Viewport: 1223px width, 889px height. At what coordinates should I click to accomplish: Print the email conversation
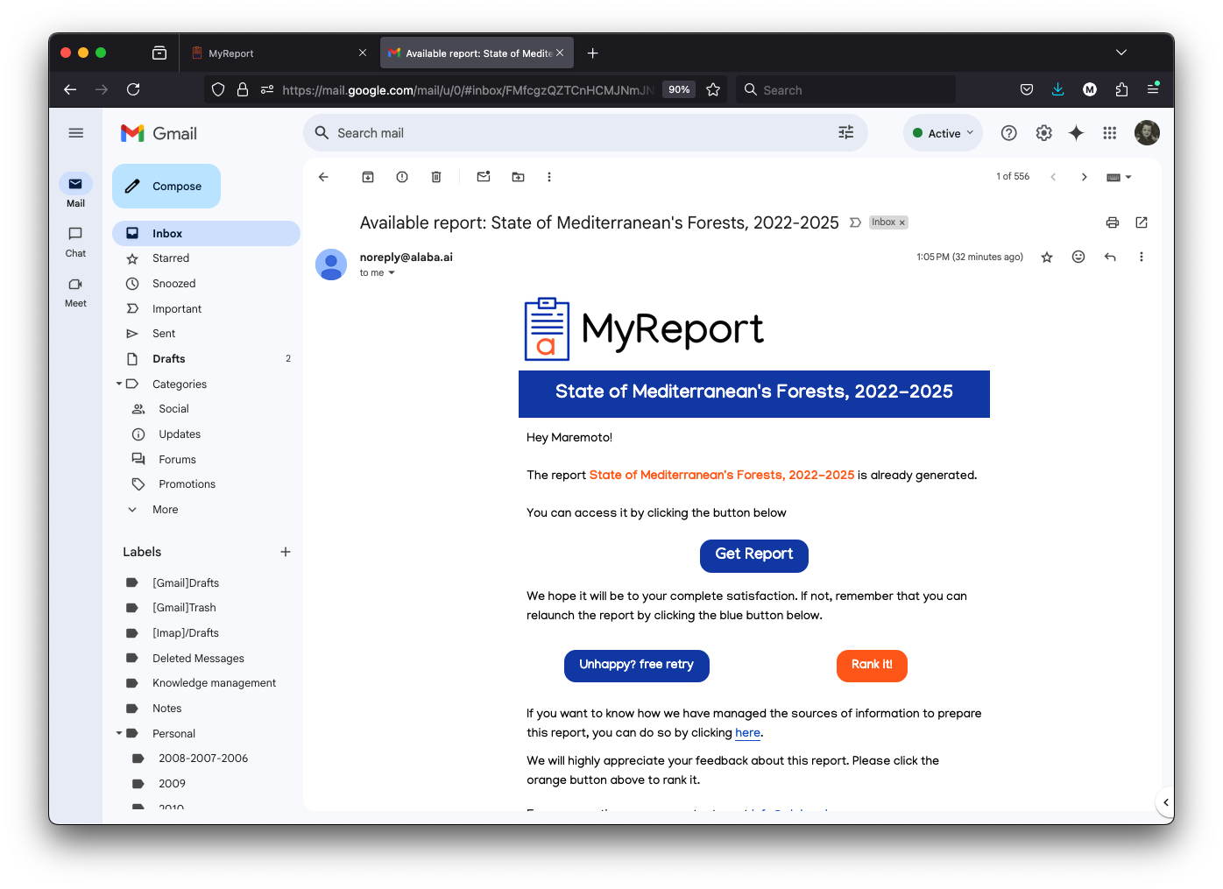coord(1113,222)
